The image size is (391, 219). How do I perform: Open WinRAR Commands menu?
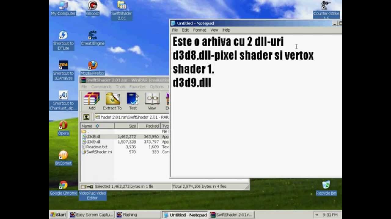coord(101,87)
